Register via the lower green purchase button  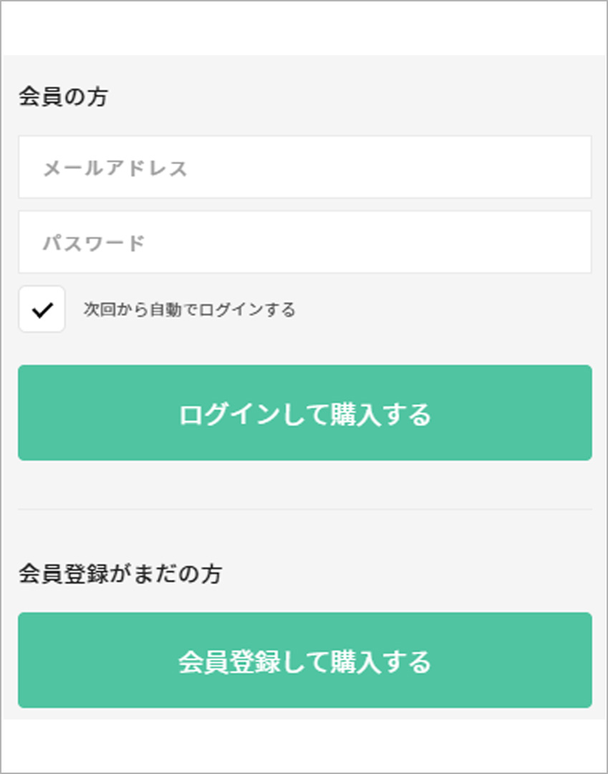pos(305,660)
